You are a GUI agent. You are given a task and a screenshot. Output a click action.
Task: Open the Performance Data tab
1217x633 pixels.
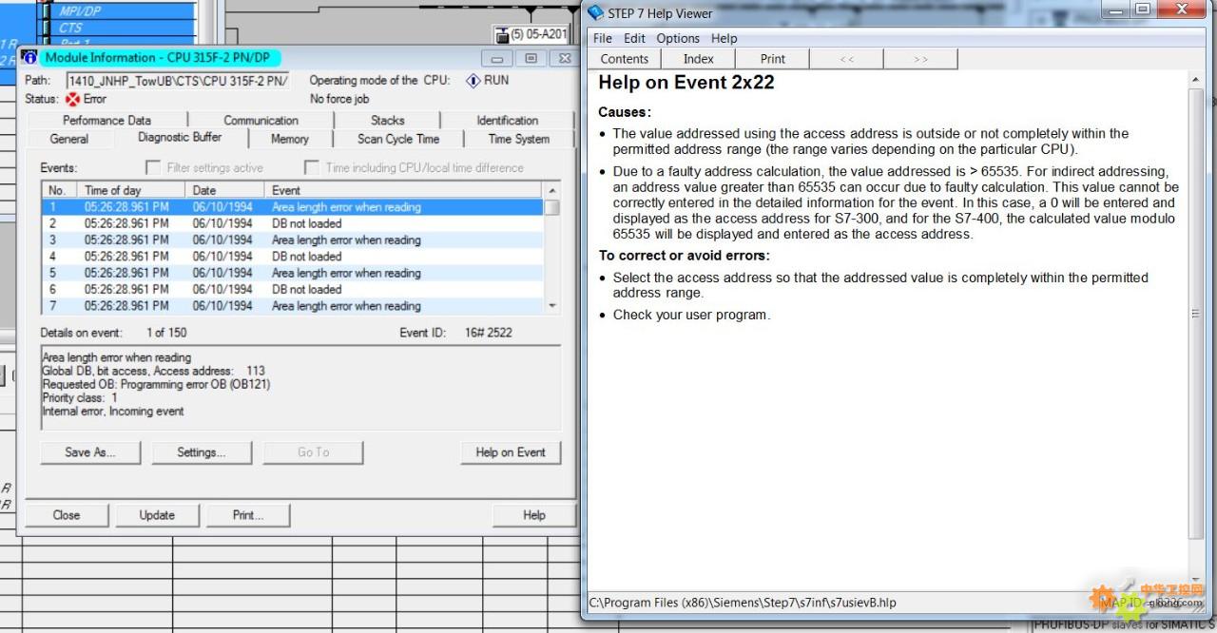[x=106, y=121]
